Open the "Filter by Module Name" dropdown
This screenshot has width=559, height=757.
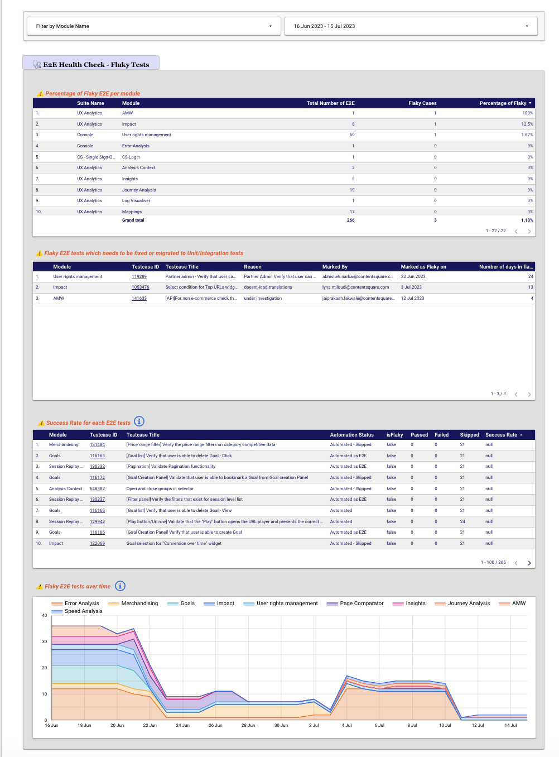point(153,26)
